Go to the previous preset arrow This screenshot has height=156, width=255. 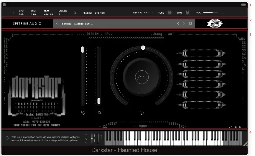tap(178, 23)
